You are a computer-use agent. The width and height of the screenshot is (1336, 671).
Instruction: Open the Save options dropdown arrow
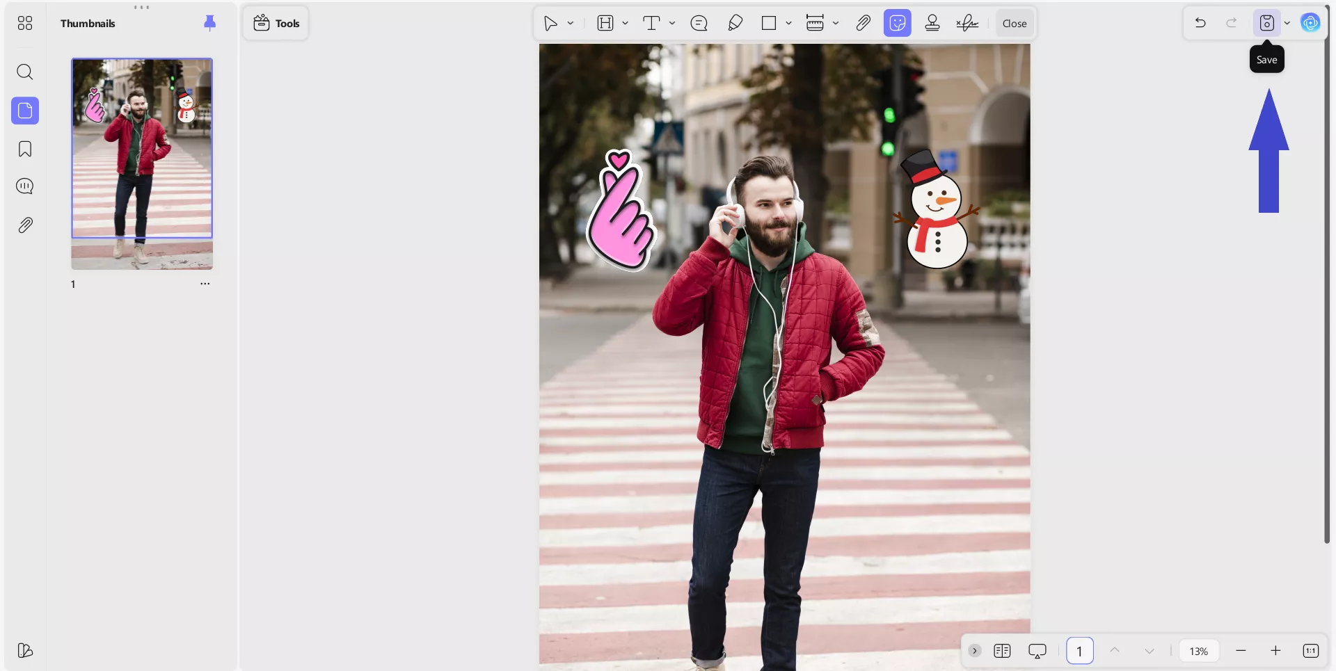click(x=1287, y=24)
